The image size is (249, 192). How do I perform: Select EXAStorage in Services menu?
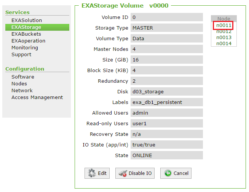(x=37, y=27)
